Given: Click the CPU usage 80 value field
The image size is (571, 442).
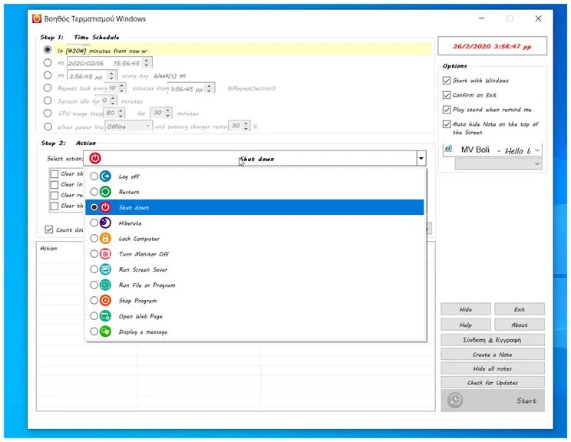Looking at the screenshot, I should pyautogui.click(x=111, y=113).
